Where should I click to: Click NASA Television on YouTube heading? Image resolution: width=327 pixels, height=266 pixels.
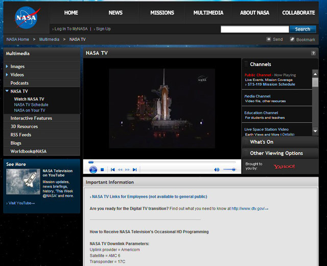[x=58, y=173]
